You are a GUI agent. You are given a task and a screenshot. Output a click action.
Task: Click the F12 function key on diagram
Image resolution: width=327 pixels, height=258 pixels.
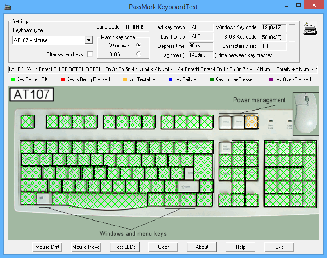[x=207, y=122]
